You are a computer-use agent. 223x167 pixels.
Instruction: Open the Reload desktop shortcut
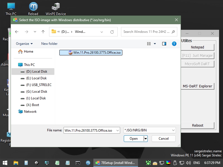pos(33,8)
